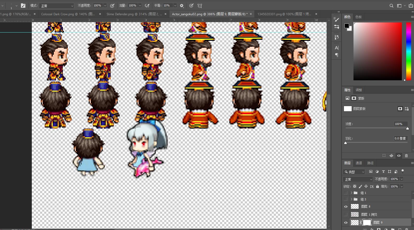Click the search magnifier icon
This screenshot has height=230, width=414.
[x=392, y=5]
